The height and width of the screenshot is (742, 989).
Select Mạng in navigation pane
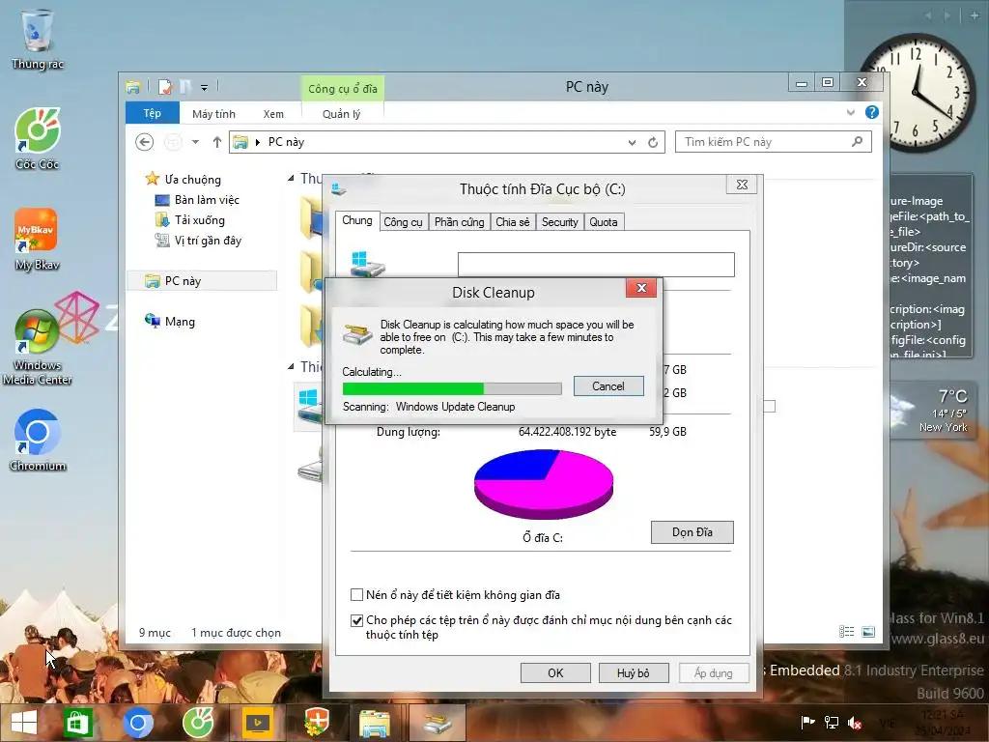pos(170,321)
